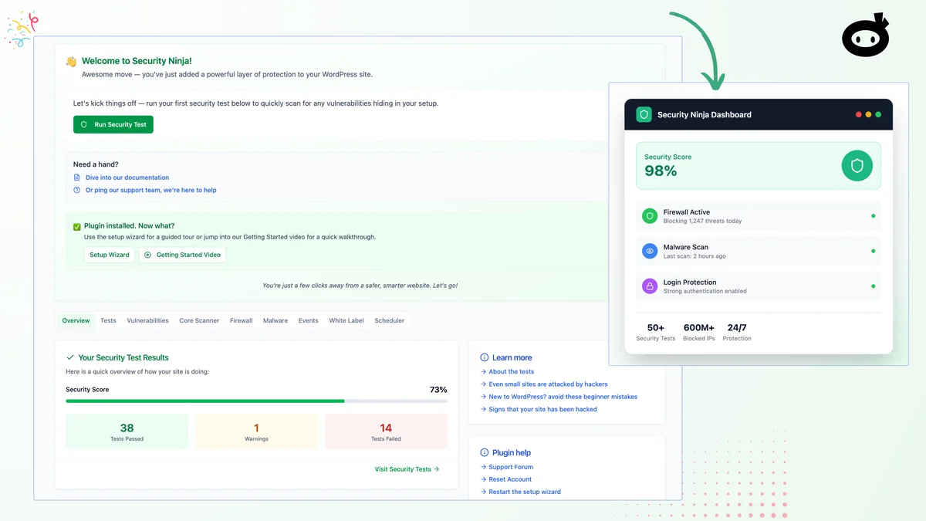Click the shield badge beside the 98% score
This screenshot has height=521, width=926.
pos(857,165)
